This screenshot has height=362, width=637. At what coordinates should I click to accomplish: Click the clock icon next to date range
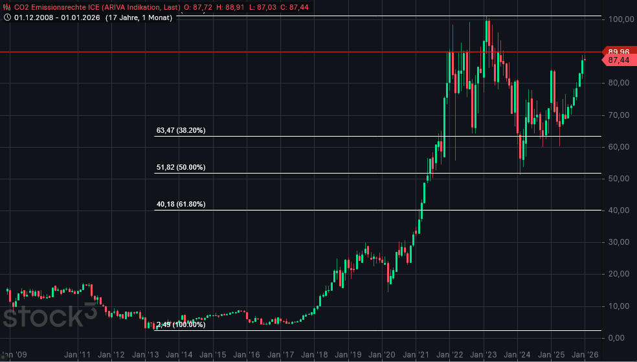point(6,17)
